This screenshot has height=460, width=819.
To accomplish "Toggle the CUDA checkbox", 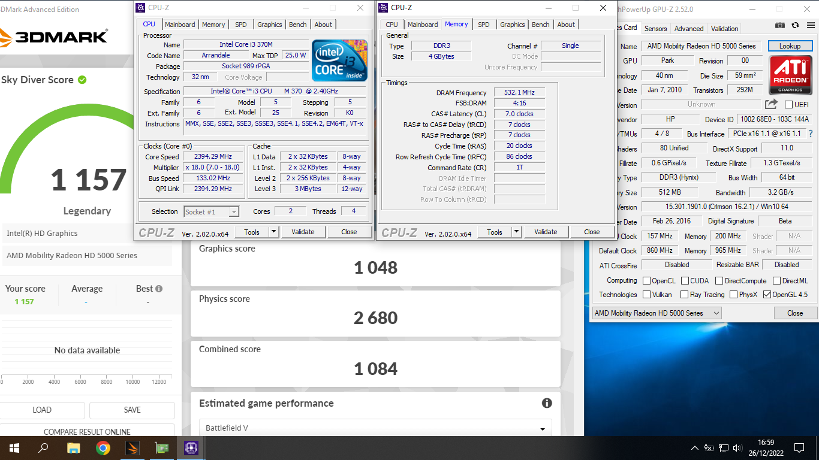I will [x=684, y=280].
